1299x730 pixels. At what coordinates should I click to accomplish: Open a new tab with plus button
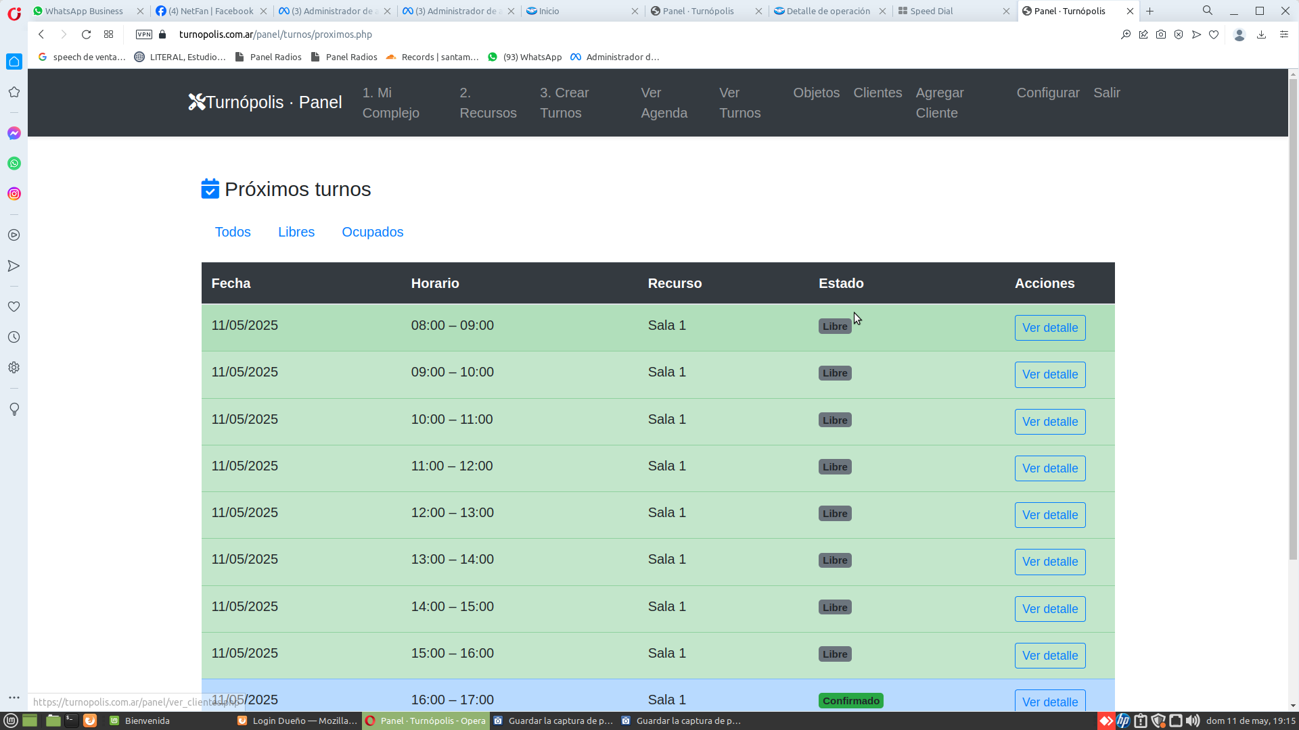[x=1149, y=11]
